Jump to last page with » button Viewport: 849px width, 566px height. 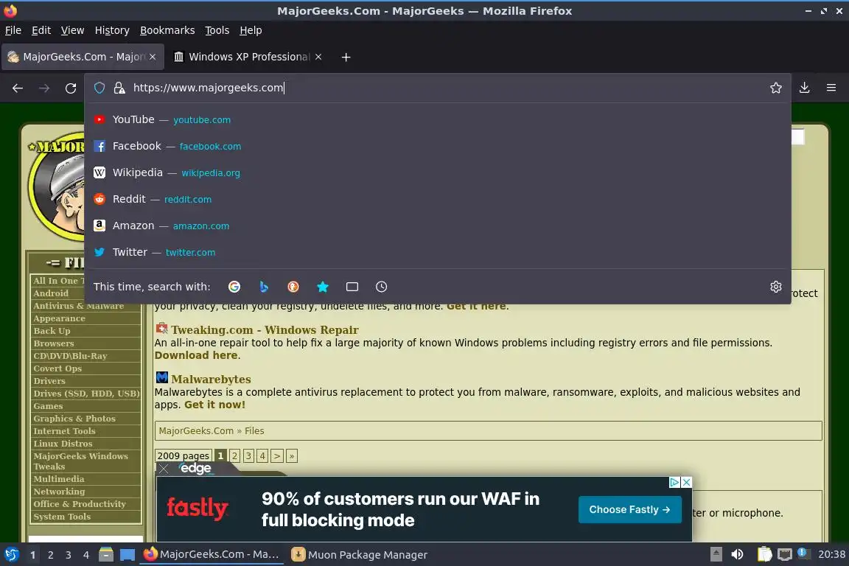pos(292,456)
